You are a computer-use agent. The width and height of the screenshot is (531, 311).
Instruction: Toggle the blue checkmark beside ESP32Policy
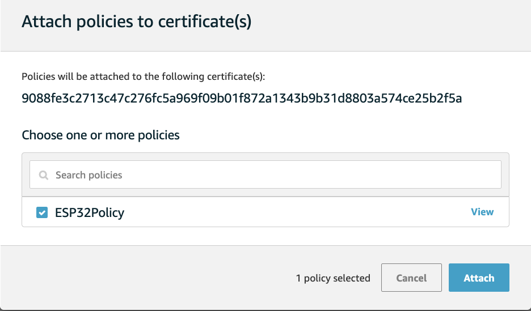coord(42,212)
